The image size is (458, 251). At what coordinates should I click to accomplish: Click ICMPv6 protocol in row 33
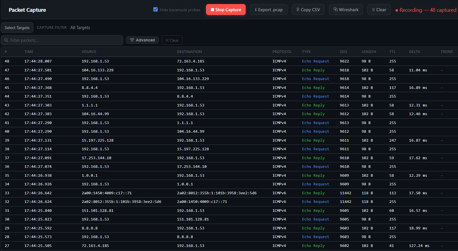tap(279, 193)
